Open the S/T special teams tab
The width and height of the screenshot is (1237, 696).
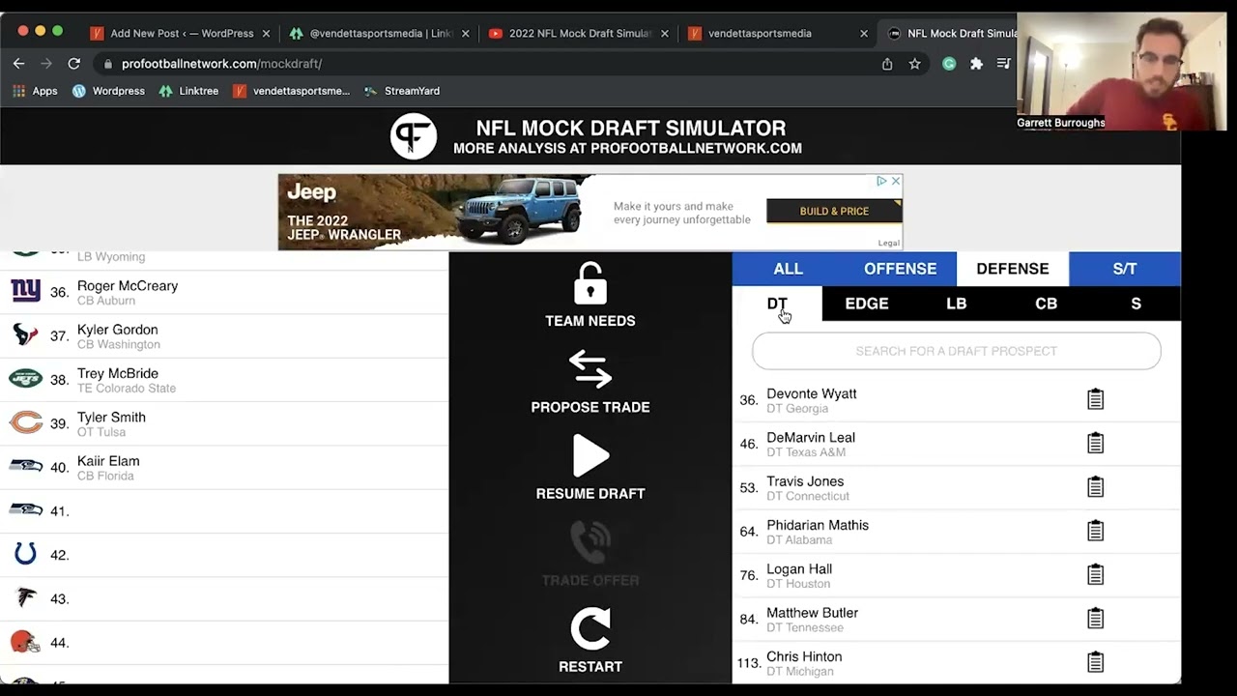(x=1124, y=269)
